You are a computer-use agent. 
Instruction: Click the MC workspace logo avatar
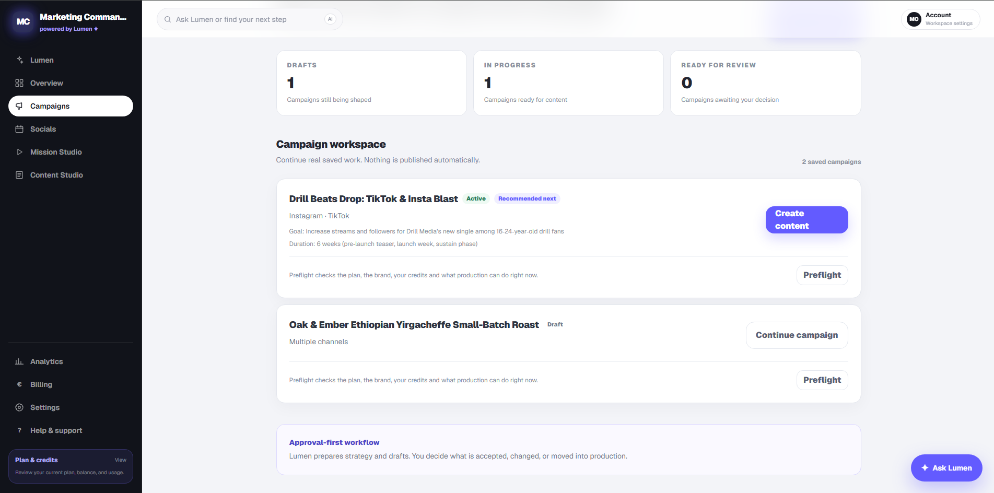[23, 22]
